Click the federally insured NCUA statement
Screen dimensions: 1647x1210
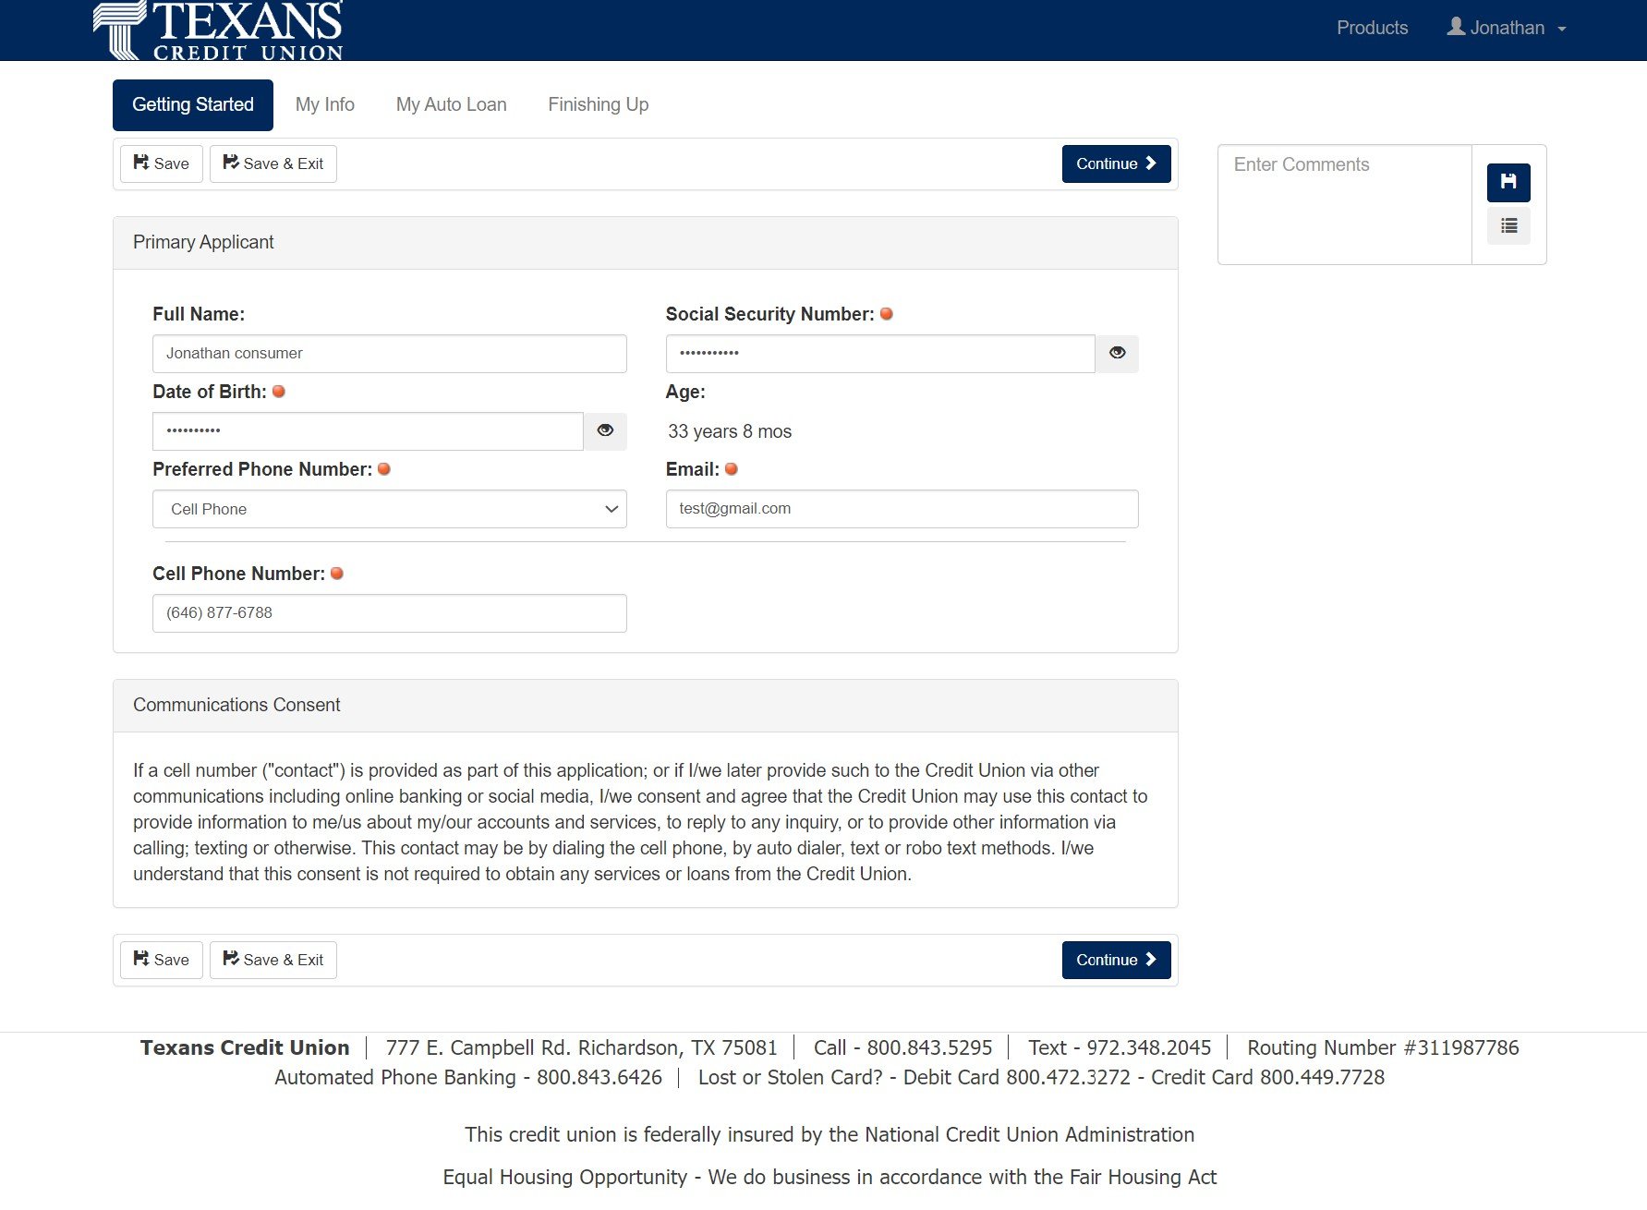(x=830, y=1134)
